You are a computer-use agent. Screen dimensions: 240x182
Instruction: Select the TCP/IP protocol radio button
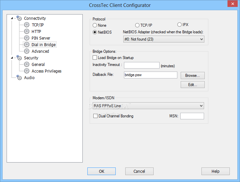click(137, 25)
